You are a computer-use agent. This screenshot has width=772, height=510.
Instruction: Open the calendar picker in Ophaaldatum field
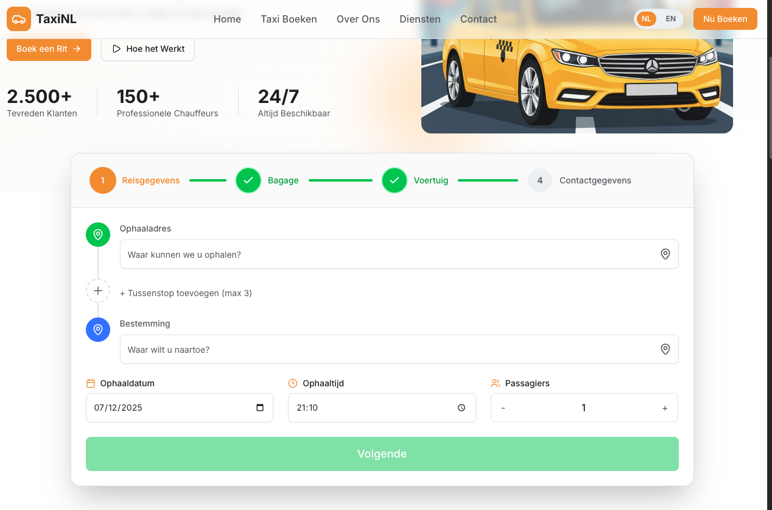coord(260,408)
